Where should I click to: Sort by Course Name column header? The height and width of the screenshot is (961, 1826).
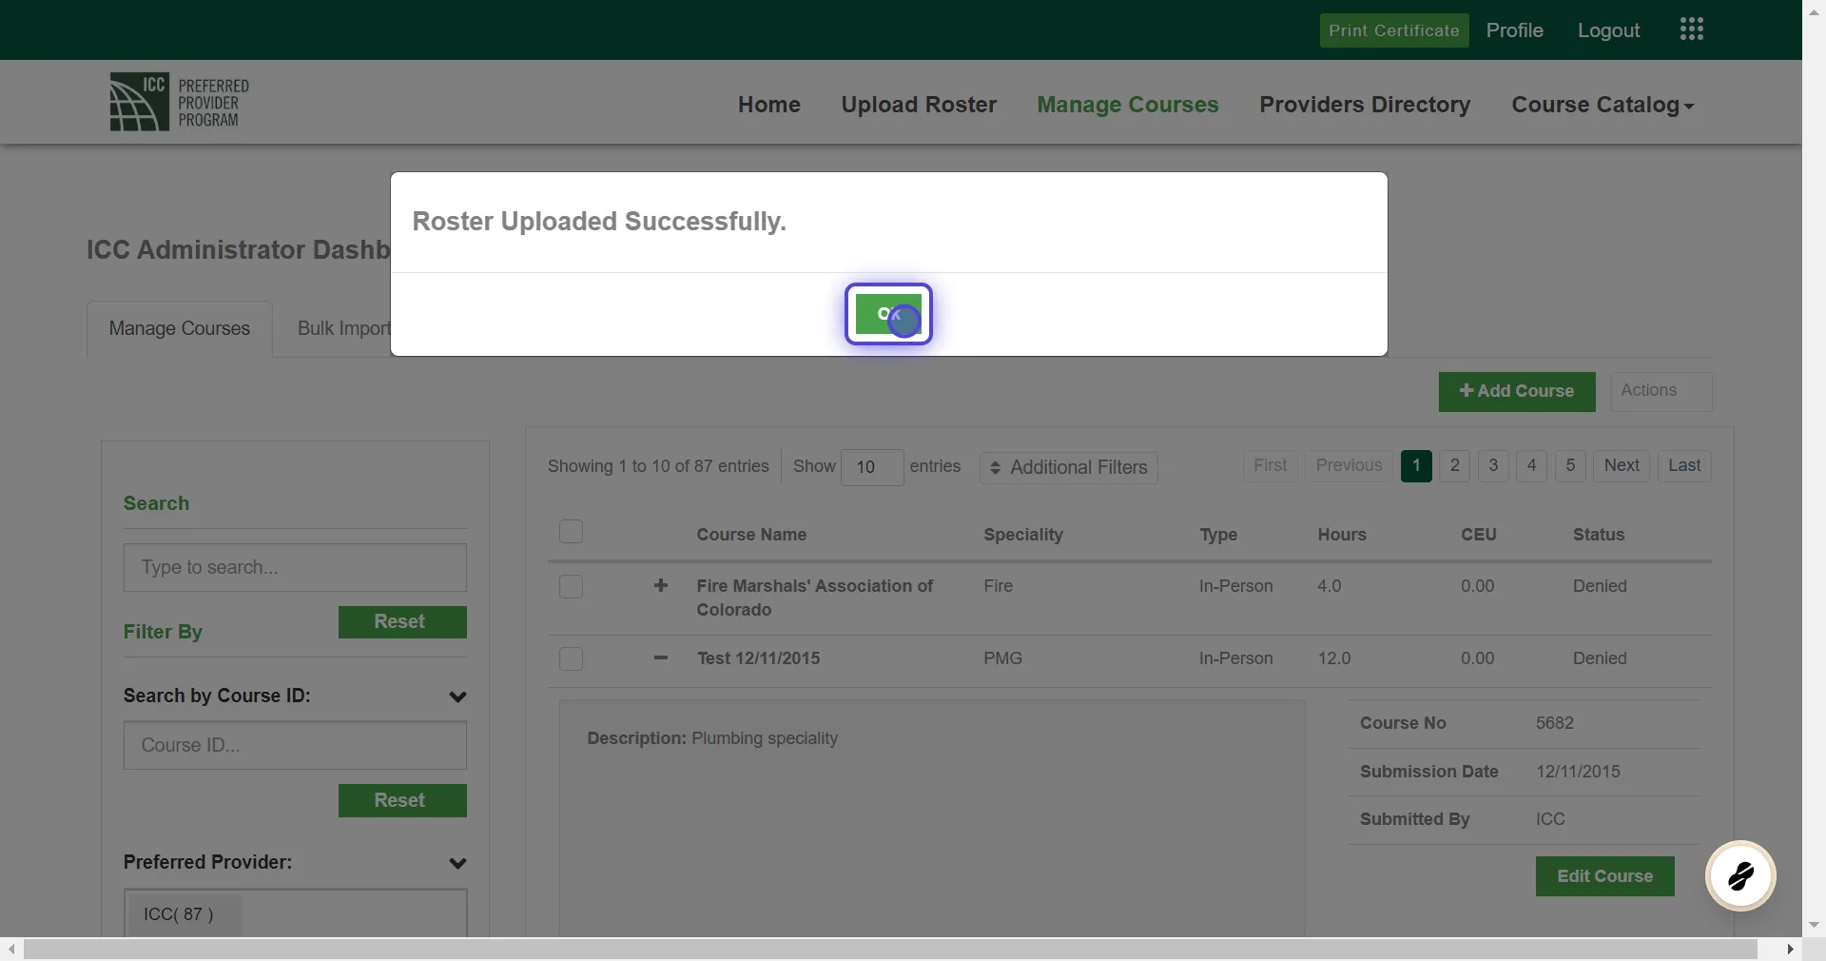751,535
